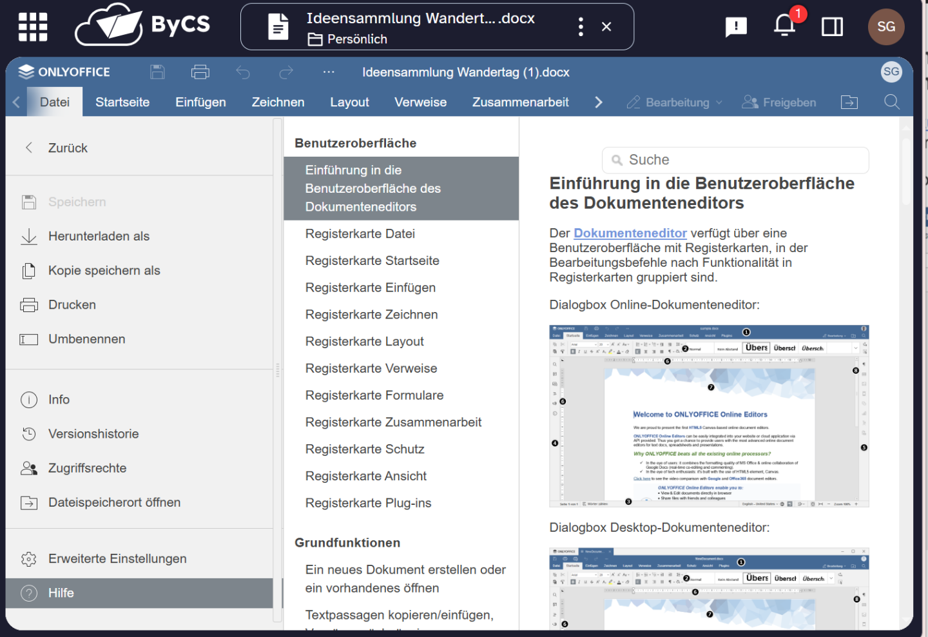
Task: Click the ONLYOFFICE logo
Action: coord(64,72)
